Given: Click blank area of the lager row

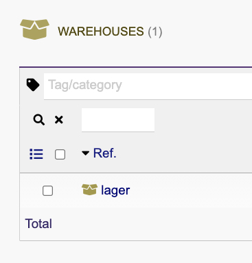Looking at the screenshot, I should [190, 190].
